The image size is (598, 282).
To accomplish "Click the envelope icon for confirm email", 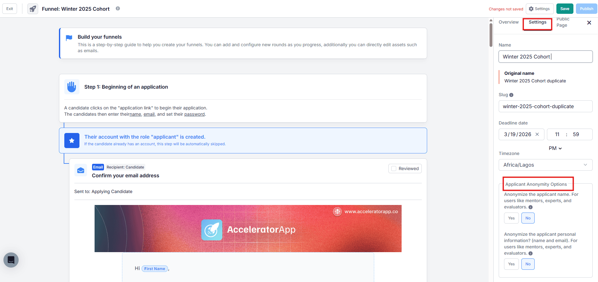I will click(81, 170).
